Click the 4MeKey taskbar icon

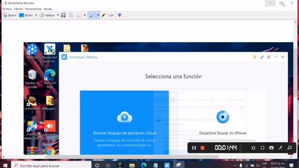[x=167, y=165]
